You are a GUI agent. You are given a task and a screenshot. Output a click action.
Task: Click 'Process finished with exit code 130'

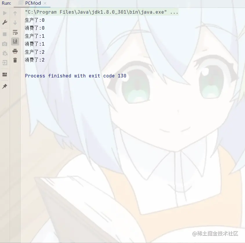(76, 76)
